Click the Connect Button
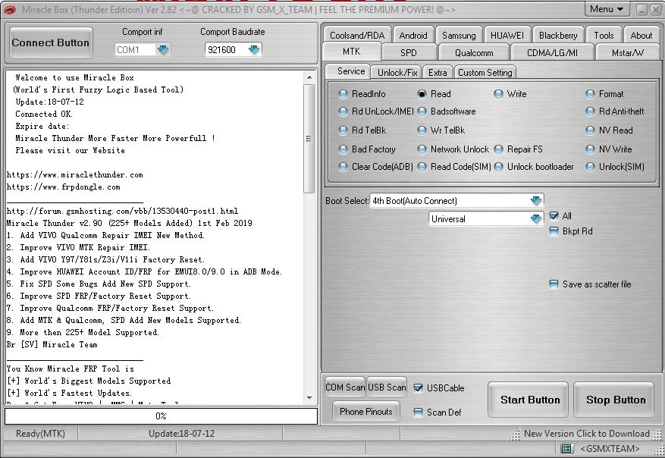Viewport: 665px width, 458px height. coord(51,42)
